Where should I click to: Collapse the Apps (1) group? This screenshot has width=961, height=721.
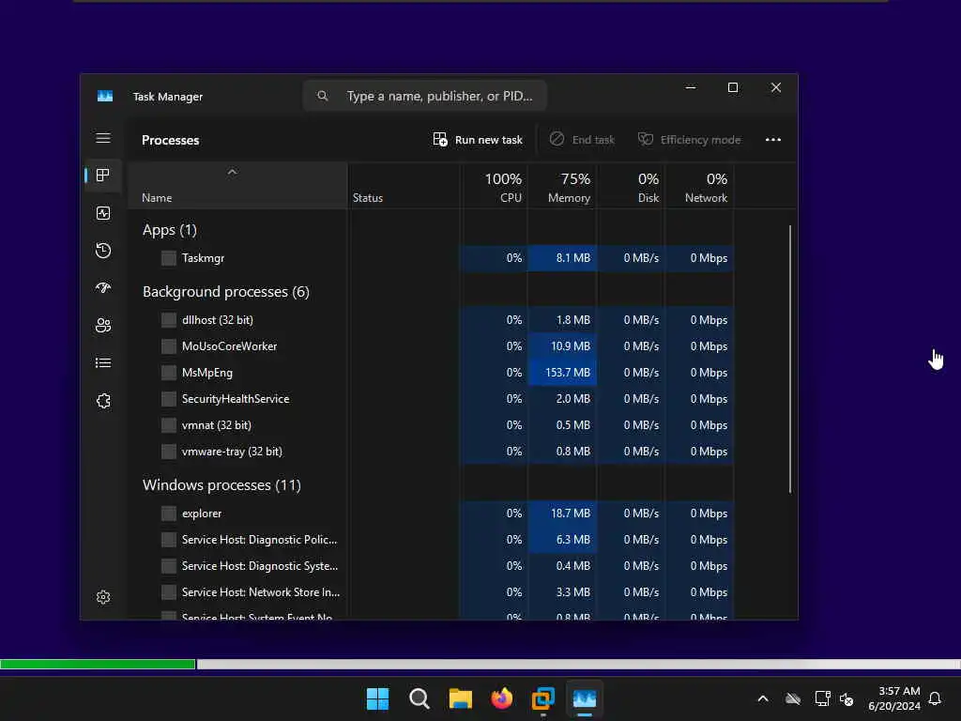169,230
